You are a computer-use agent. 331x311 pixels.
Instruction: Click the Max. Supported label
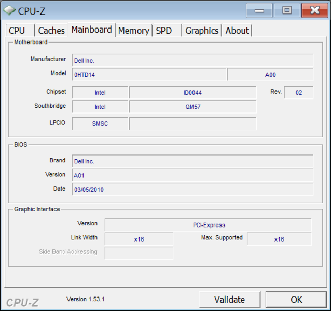click(x=222, y=237)
